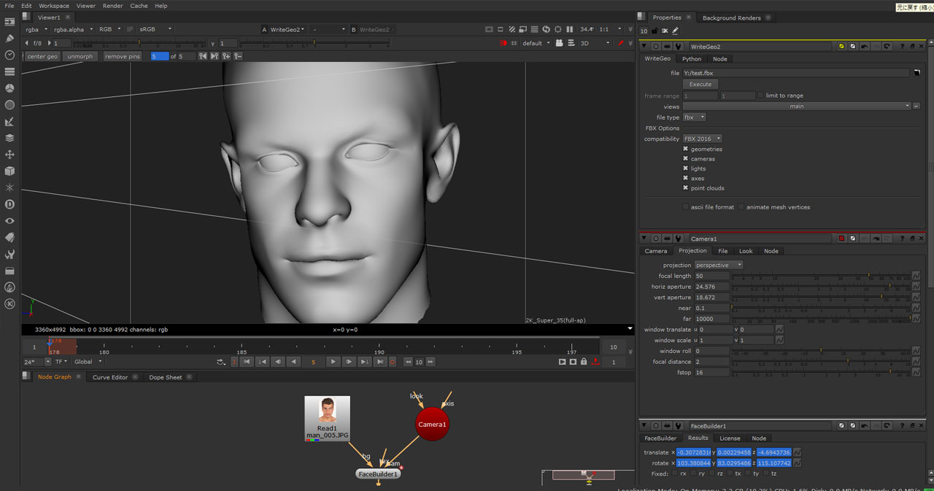Enable limit to range checkbox

(x=760, y=96)
